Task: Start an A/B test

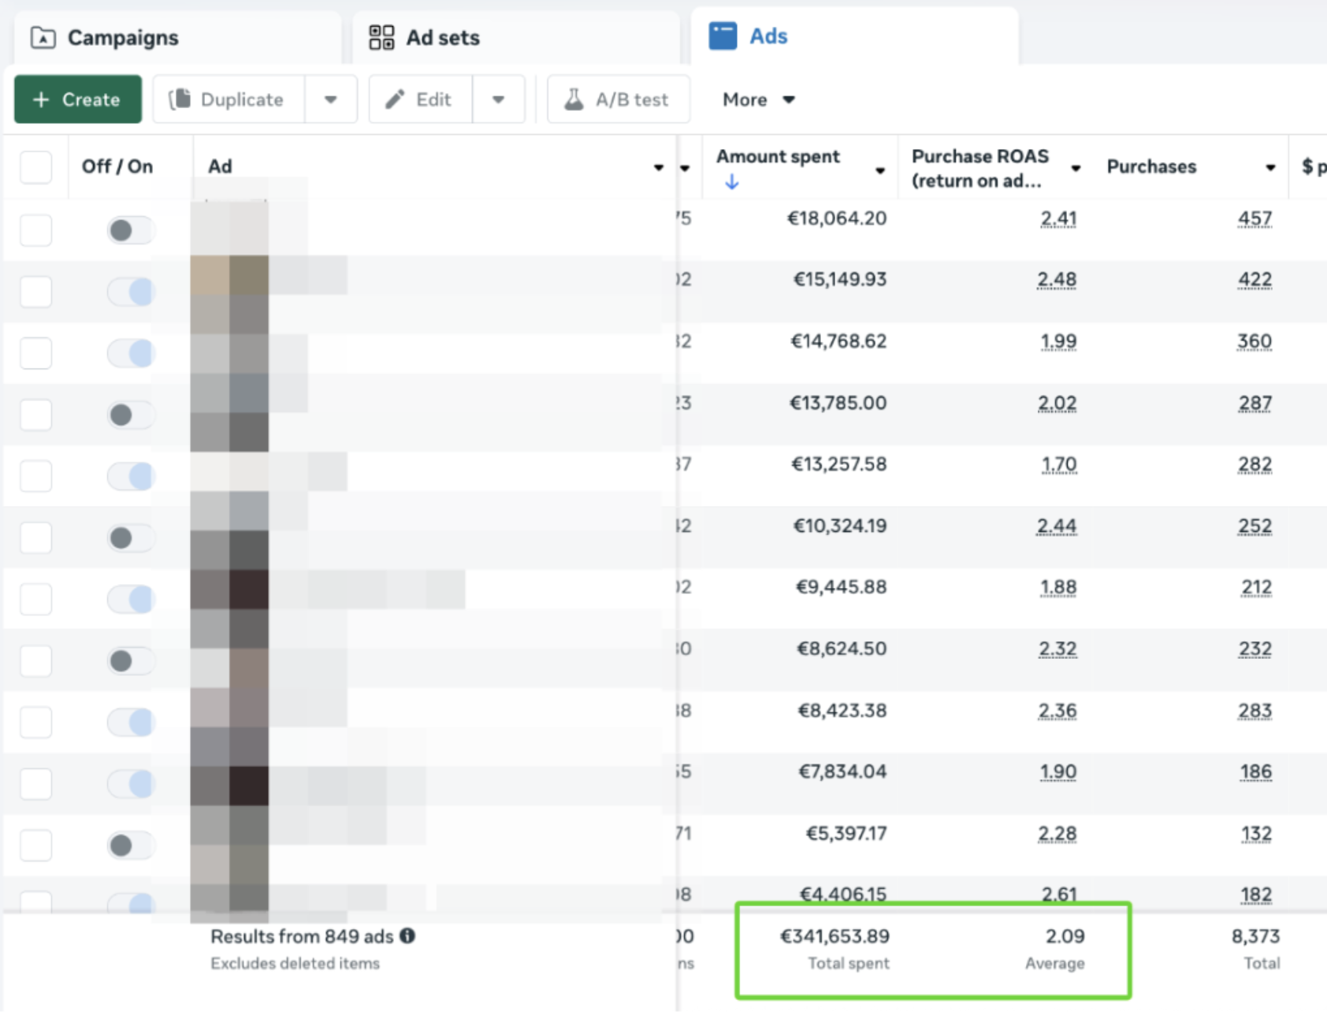Action: click(x=619, y=99)
